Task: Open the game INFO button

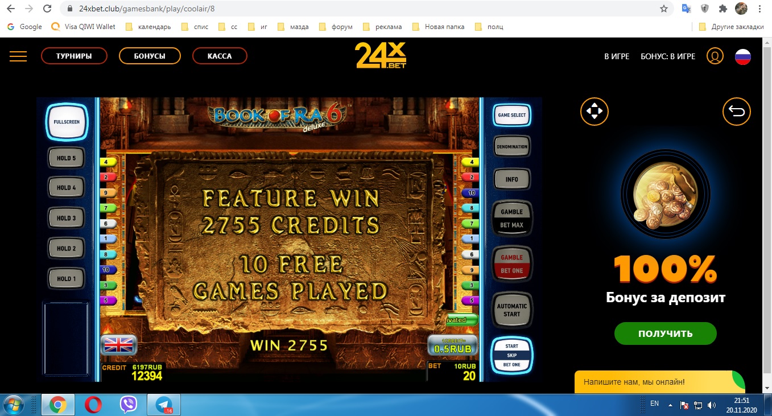Action: [x=511, y=179]
